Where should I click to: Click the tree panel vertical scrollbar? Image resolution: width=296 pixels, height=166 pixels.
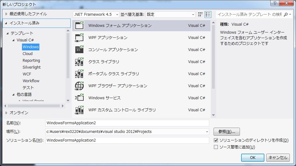pyautogui.click(x=68, y=56)
